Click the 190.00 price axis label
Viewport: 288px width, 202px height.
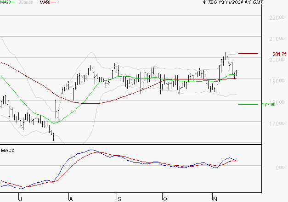coord(277,81)
